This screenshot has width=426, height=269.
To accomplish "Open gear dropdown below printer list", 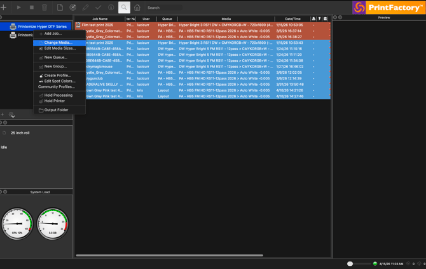I will tap(11, 114).
